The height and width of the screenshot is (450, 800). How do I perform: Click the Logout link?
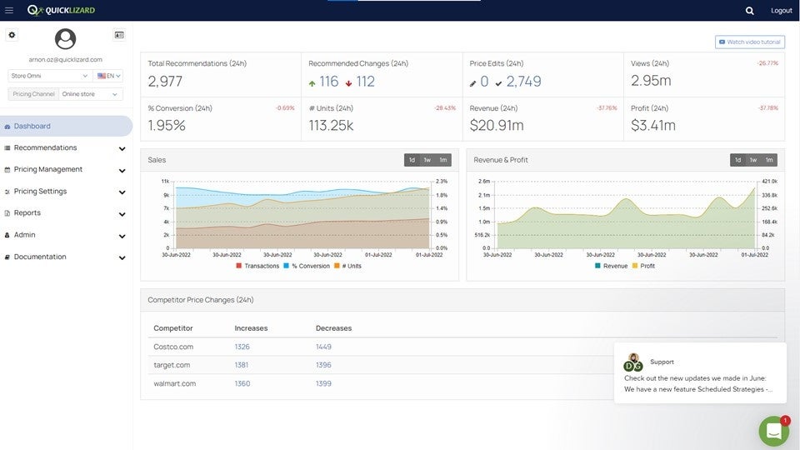[x=781, y=11]
